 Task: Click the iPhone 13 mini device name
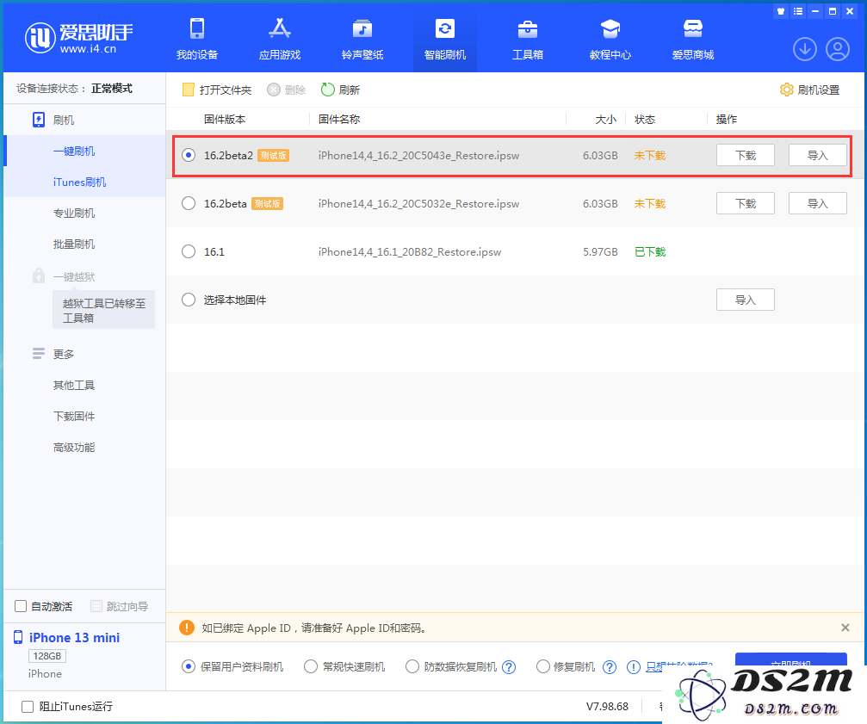click(74, 638)
